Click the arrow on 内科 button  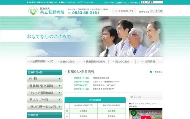59,79
